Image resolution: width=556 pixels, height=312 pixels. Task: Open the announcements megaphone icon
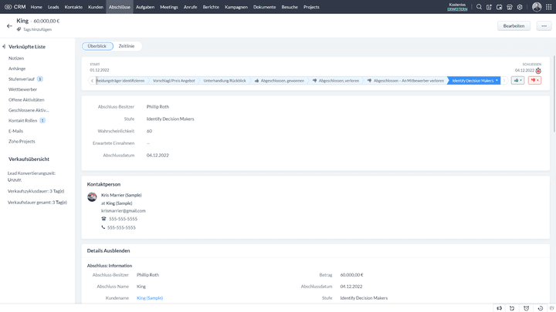(x=500, y=307)
